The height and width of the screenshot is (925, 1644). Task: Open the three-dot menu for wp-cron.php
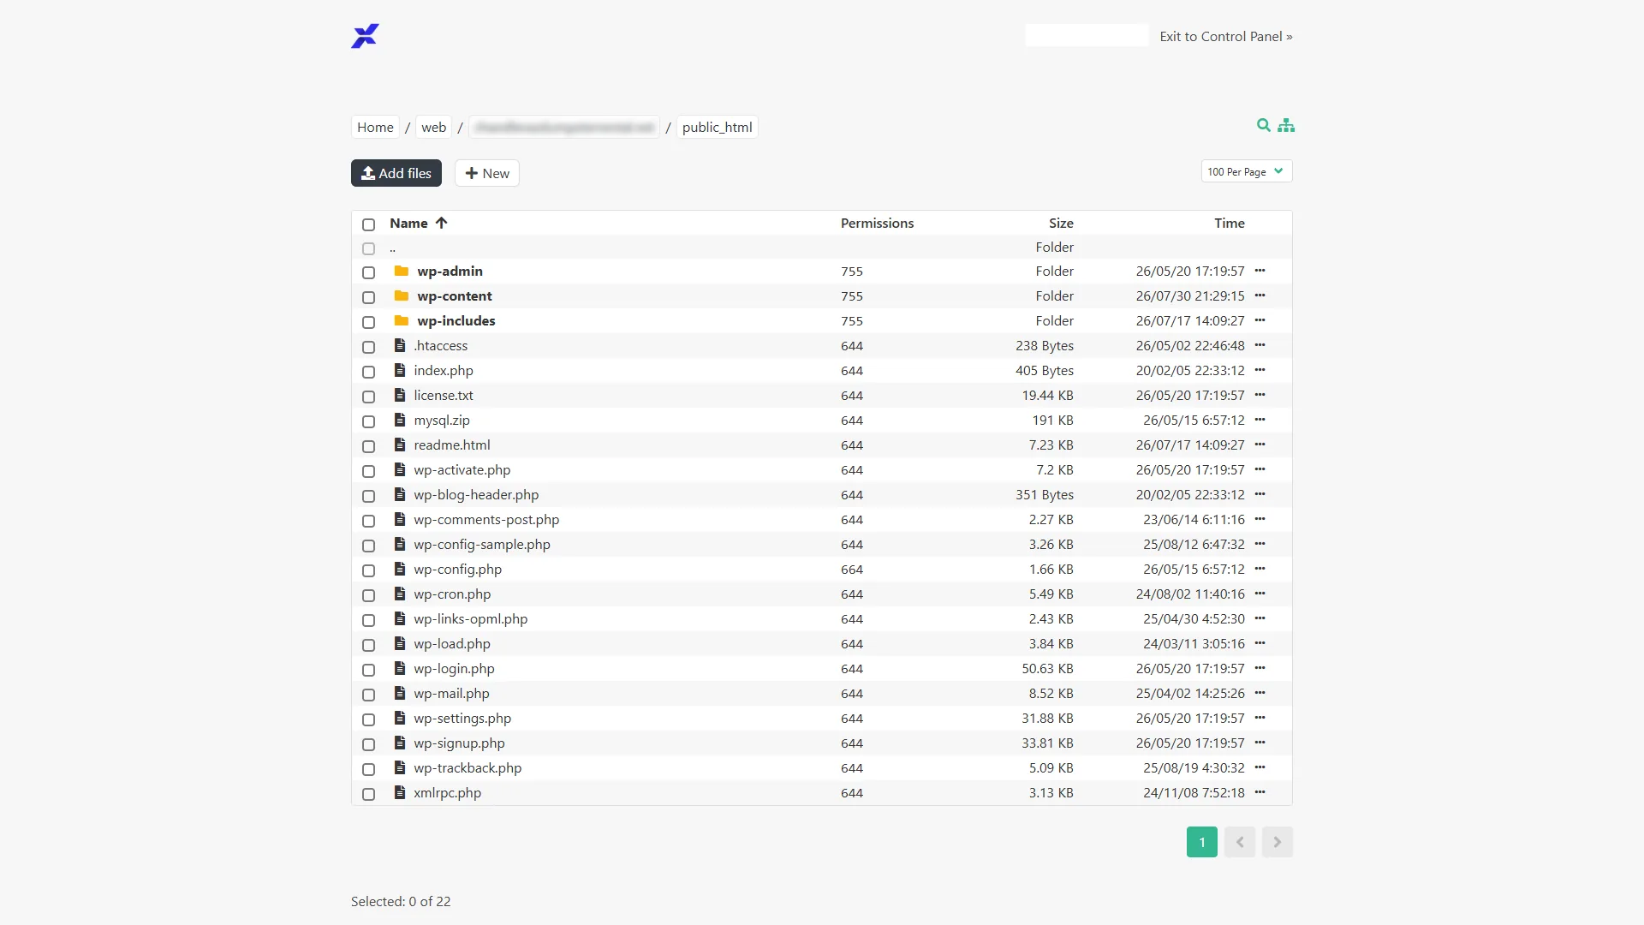(x=1260, y=594)
